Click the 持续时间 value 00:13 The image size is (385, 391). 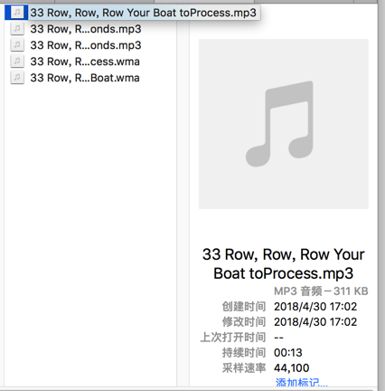coord(288,353)
